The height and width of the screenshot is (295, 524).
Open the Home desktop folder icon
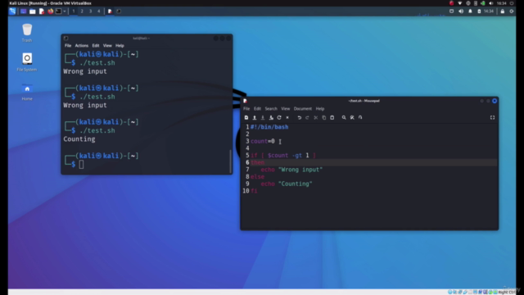[x=27, y=92]
